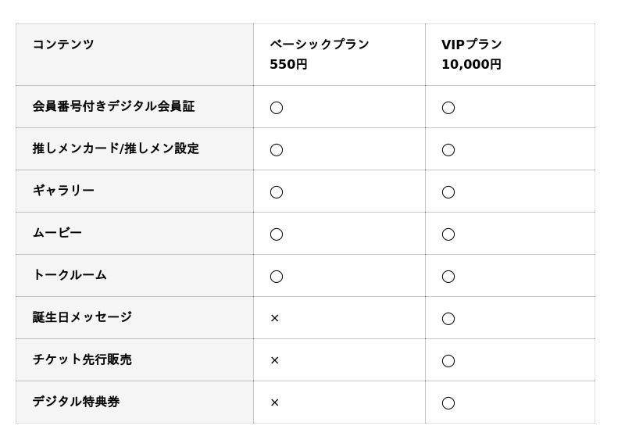Click the VIP circle for トークルーム

(x=448, y=276)
